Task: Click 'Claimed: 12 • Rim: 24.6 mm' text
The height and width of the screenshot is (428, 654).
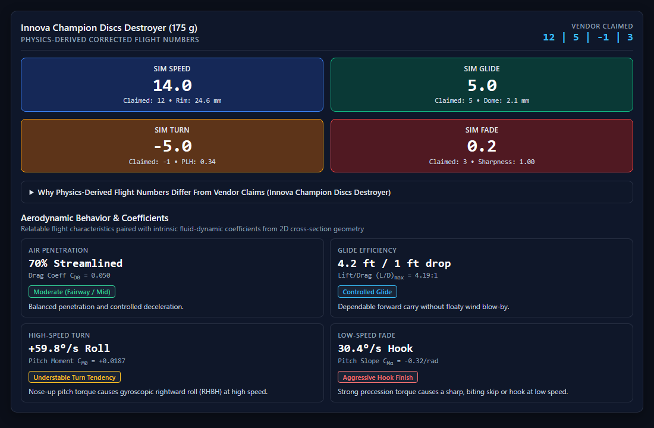Action: (172, 100)
